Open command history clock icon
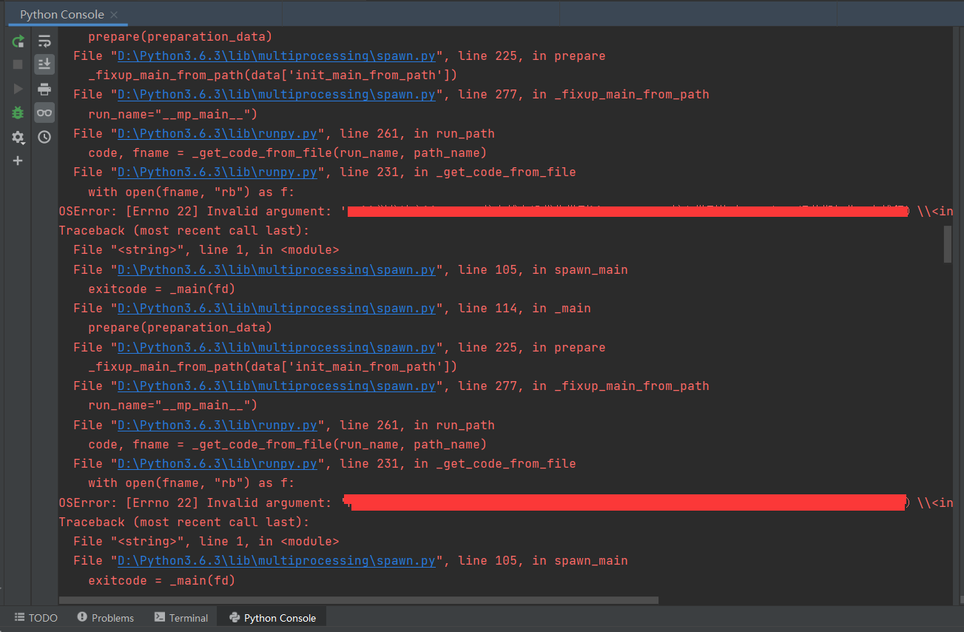 coord(44,137)
